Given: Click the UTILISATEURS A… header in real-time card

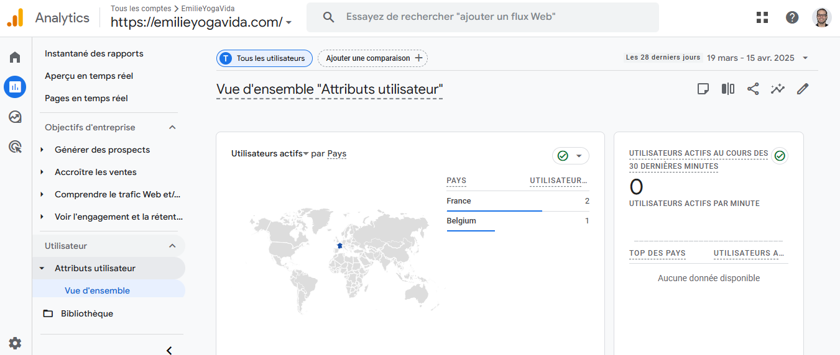Looking at the screenshot, I should [x=749, y=253].
